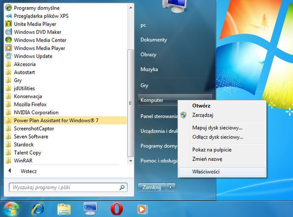This screenshot has width=293, height=217.
Task: Click the Seven Software folder icon
Action: (x=8, y=136)
